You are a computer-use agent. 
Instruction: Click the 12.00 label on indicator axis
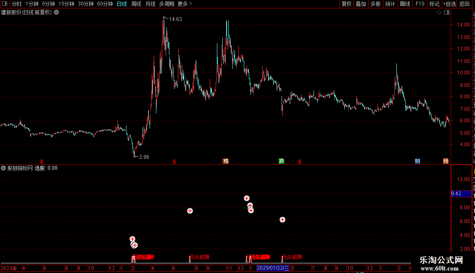click(464, 179)
